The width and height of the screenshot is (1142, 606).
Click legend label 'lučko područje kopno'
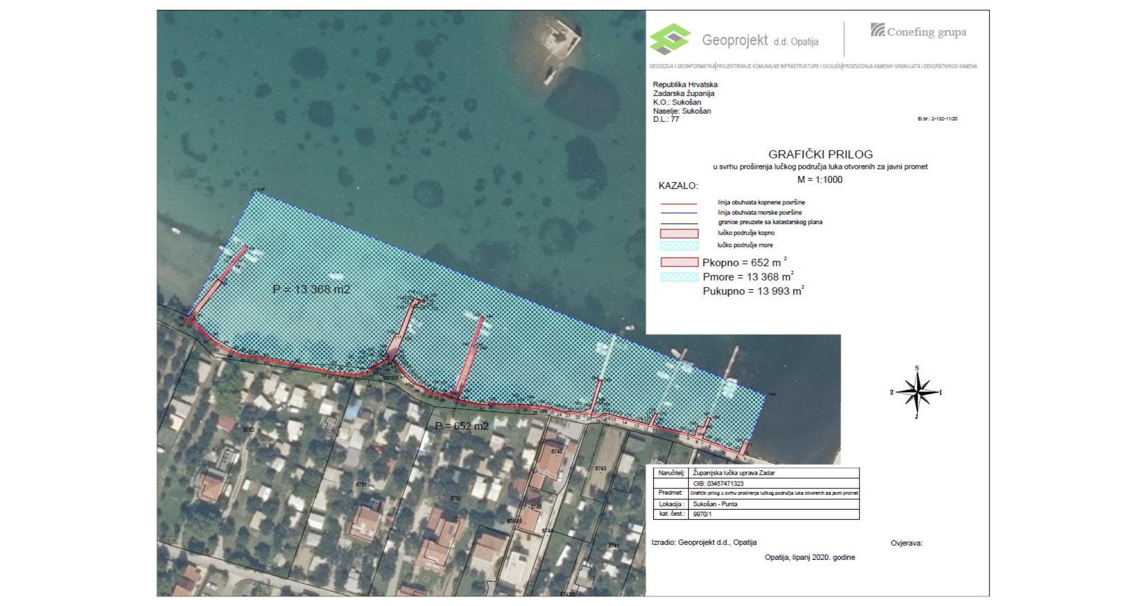[x=746, y=233]
